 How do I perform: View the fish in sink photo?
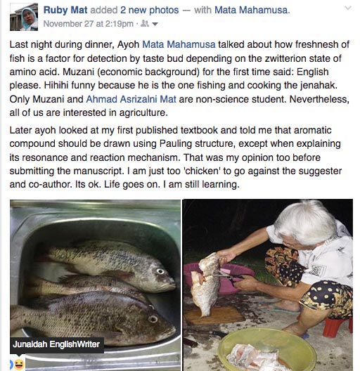click(95, 285)
